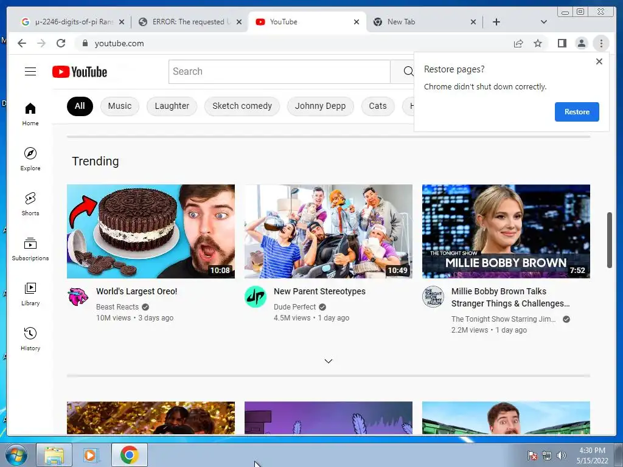Bookmark this tab with star icon
The image size is (623, 467).
click(x=538, y=43)
